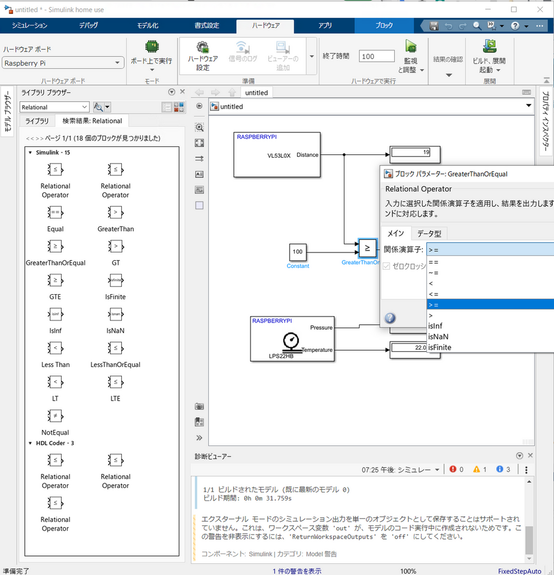Image resolution: width=554 pixels, height=575 pixels.
Task: Open the ハードウェア ボード Raspberry Pi dropdown
Action: 63,63
